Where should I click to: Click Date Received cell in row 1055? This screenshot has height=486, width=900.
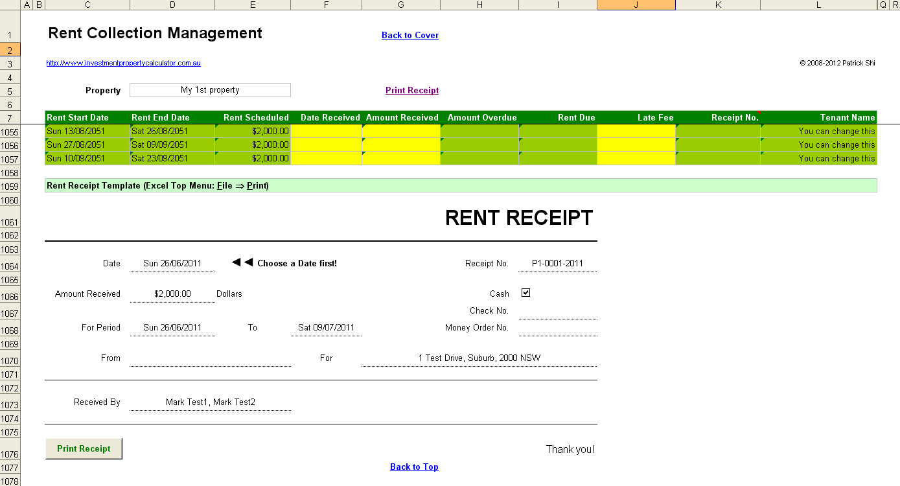click(x=327, y=132)
